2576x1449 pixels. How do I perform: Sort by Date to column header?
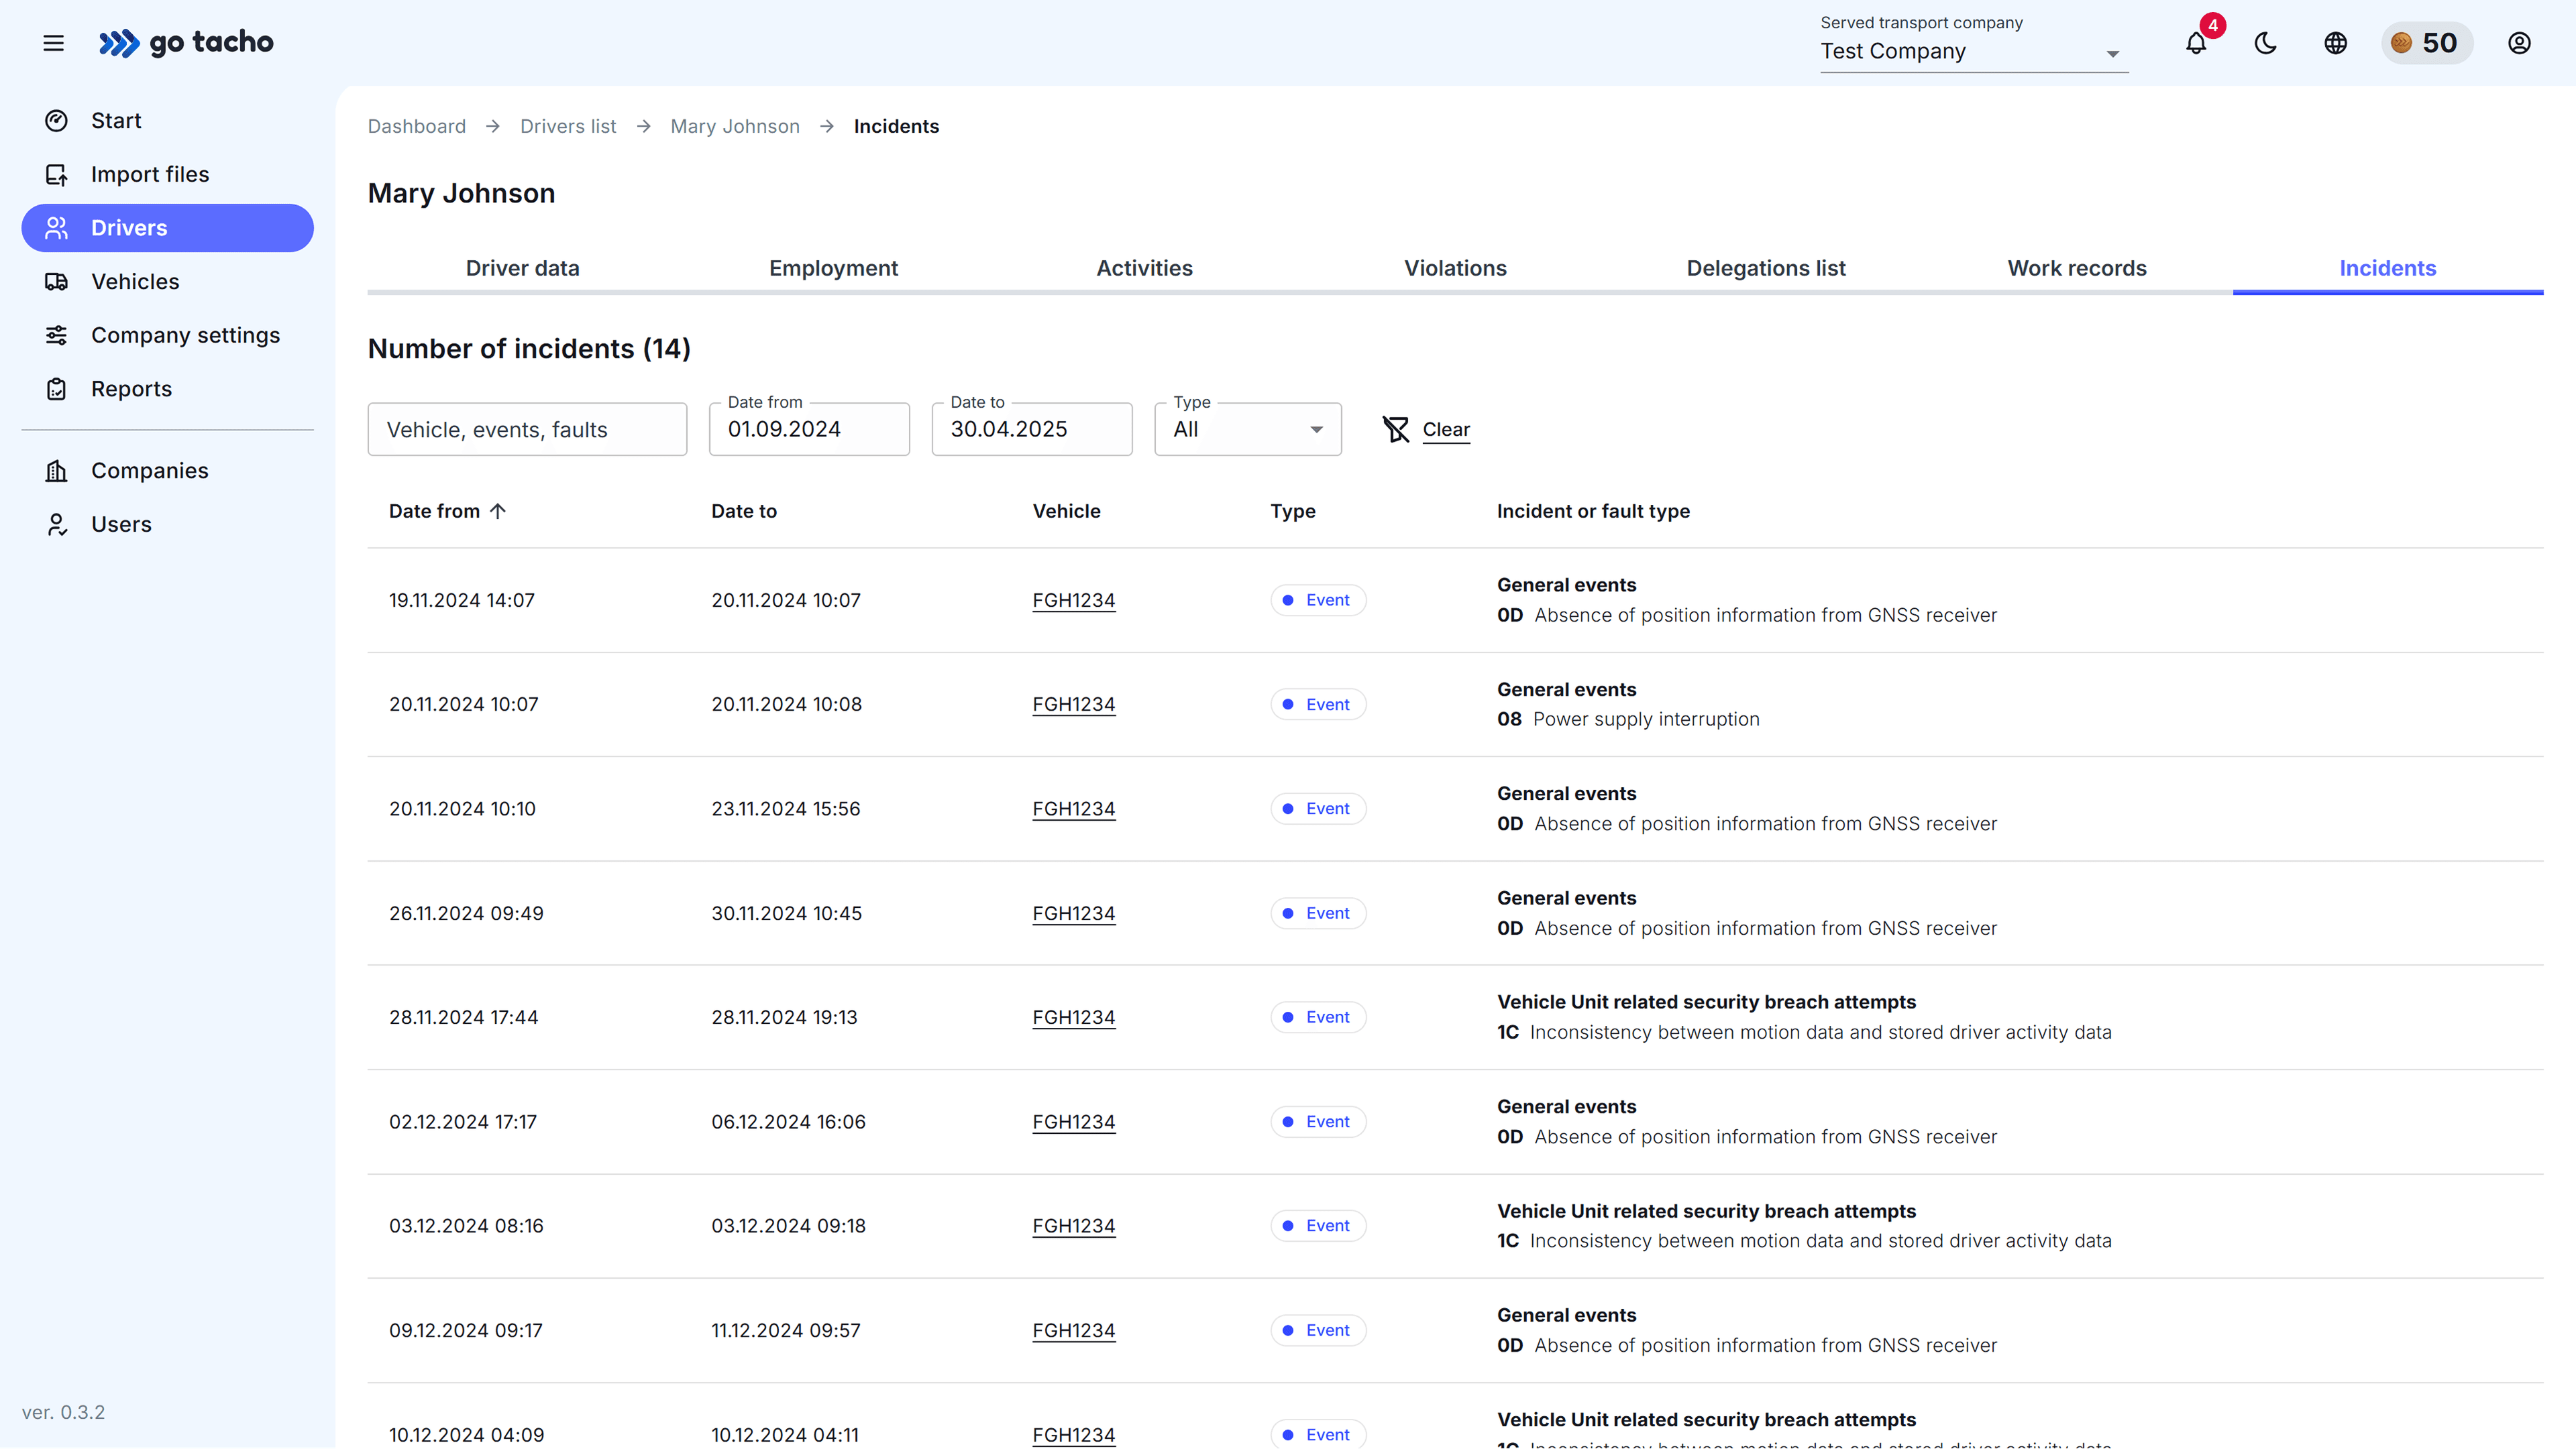point(744,511)
